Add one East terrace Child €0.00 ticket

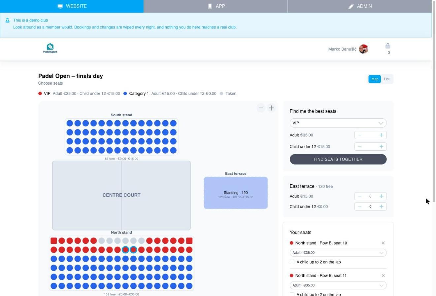(381, 206)
